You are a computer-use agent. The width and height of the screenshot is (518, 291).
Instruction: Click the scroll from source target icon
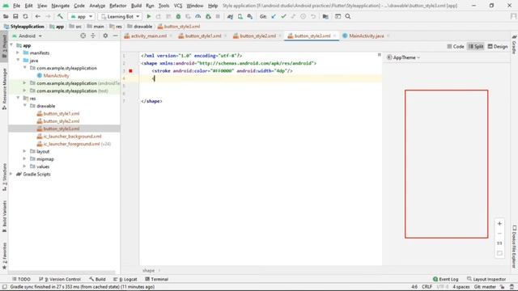click(x=83, y=36)
